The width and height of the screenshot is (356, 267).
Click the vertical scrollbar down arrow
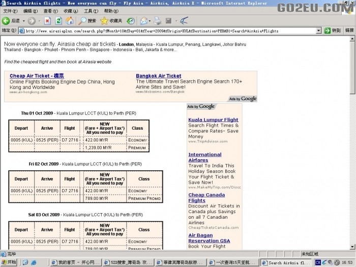click(352, 247)
